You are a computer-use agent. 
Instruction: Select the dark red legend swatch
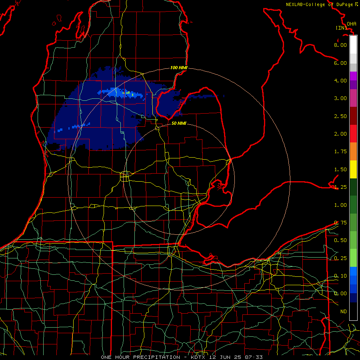click(353, 116)
